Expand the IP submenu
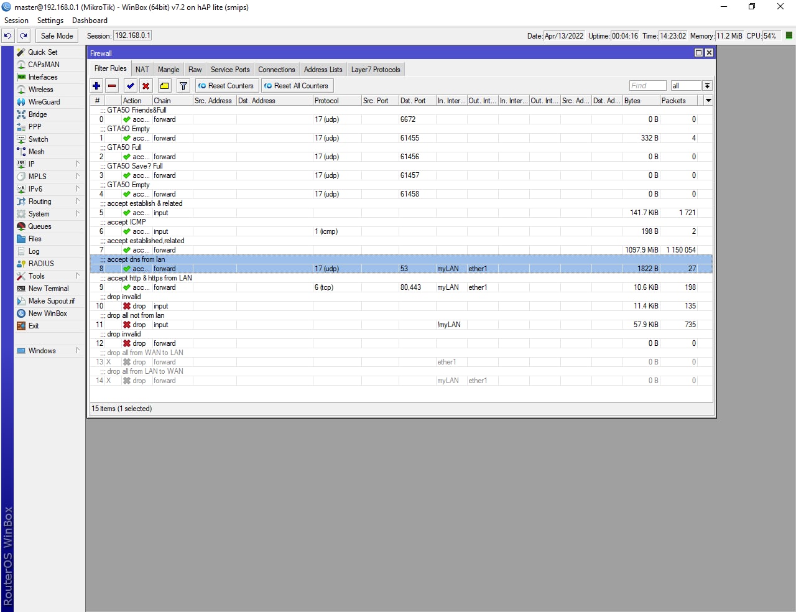Viewport: 796px width, 612px height. point(50,164)
